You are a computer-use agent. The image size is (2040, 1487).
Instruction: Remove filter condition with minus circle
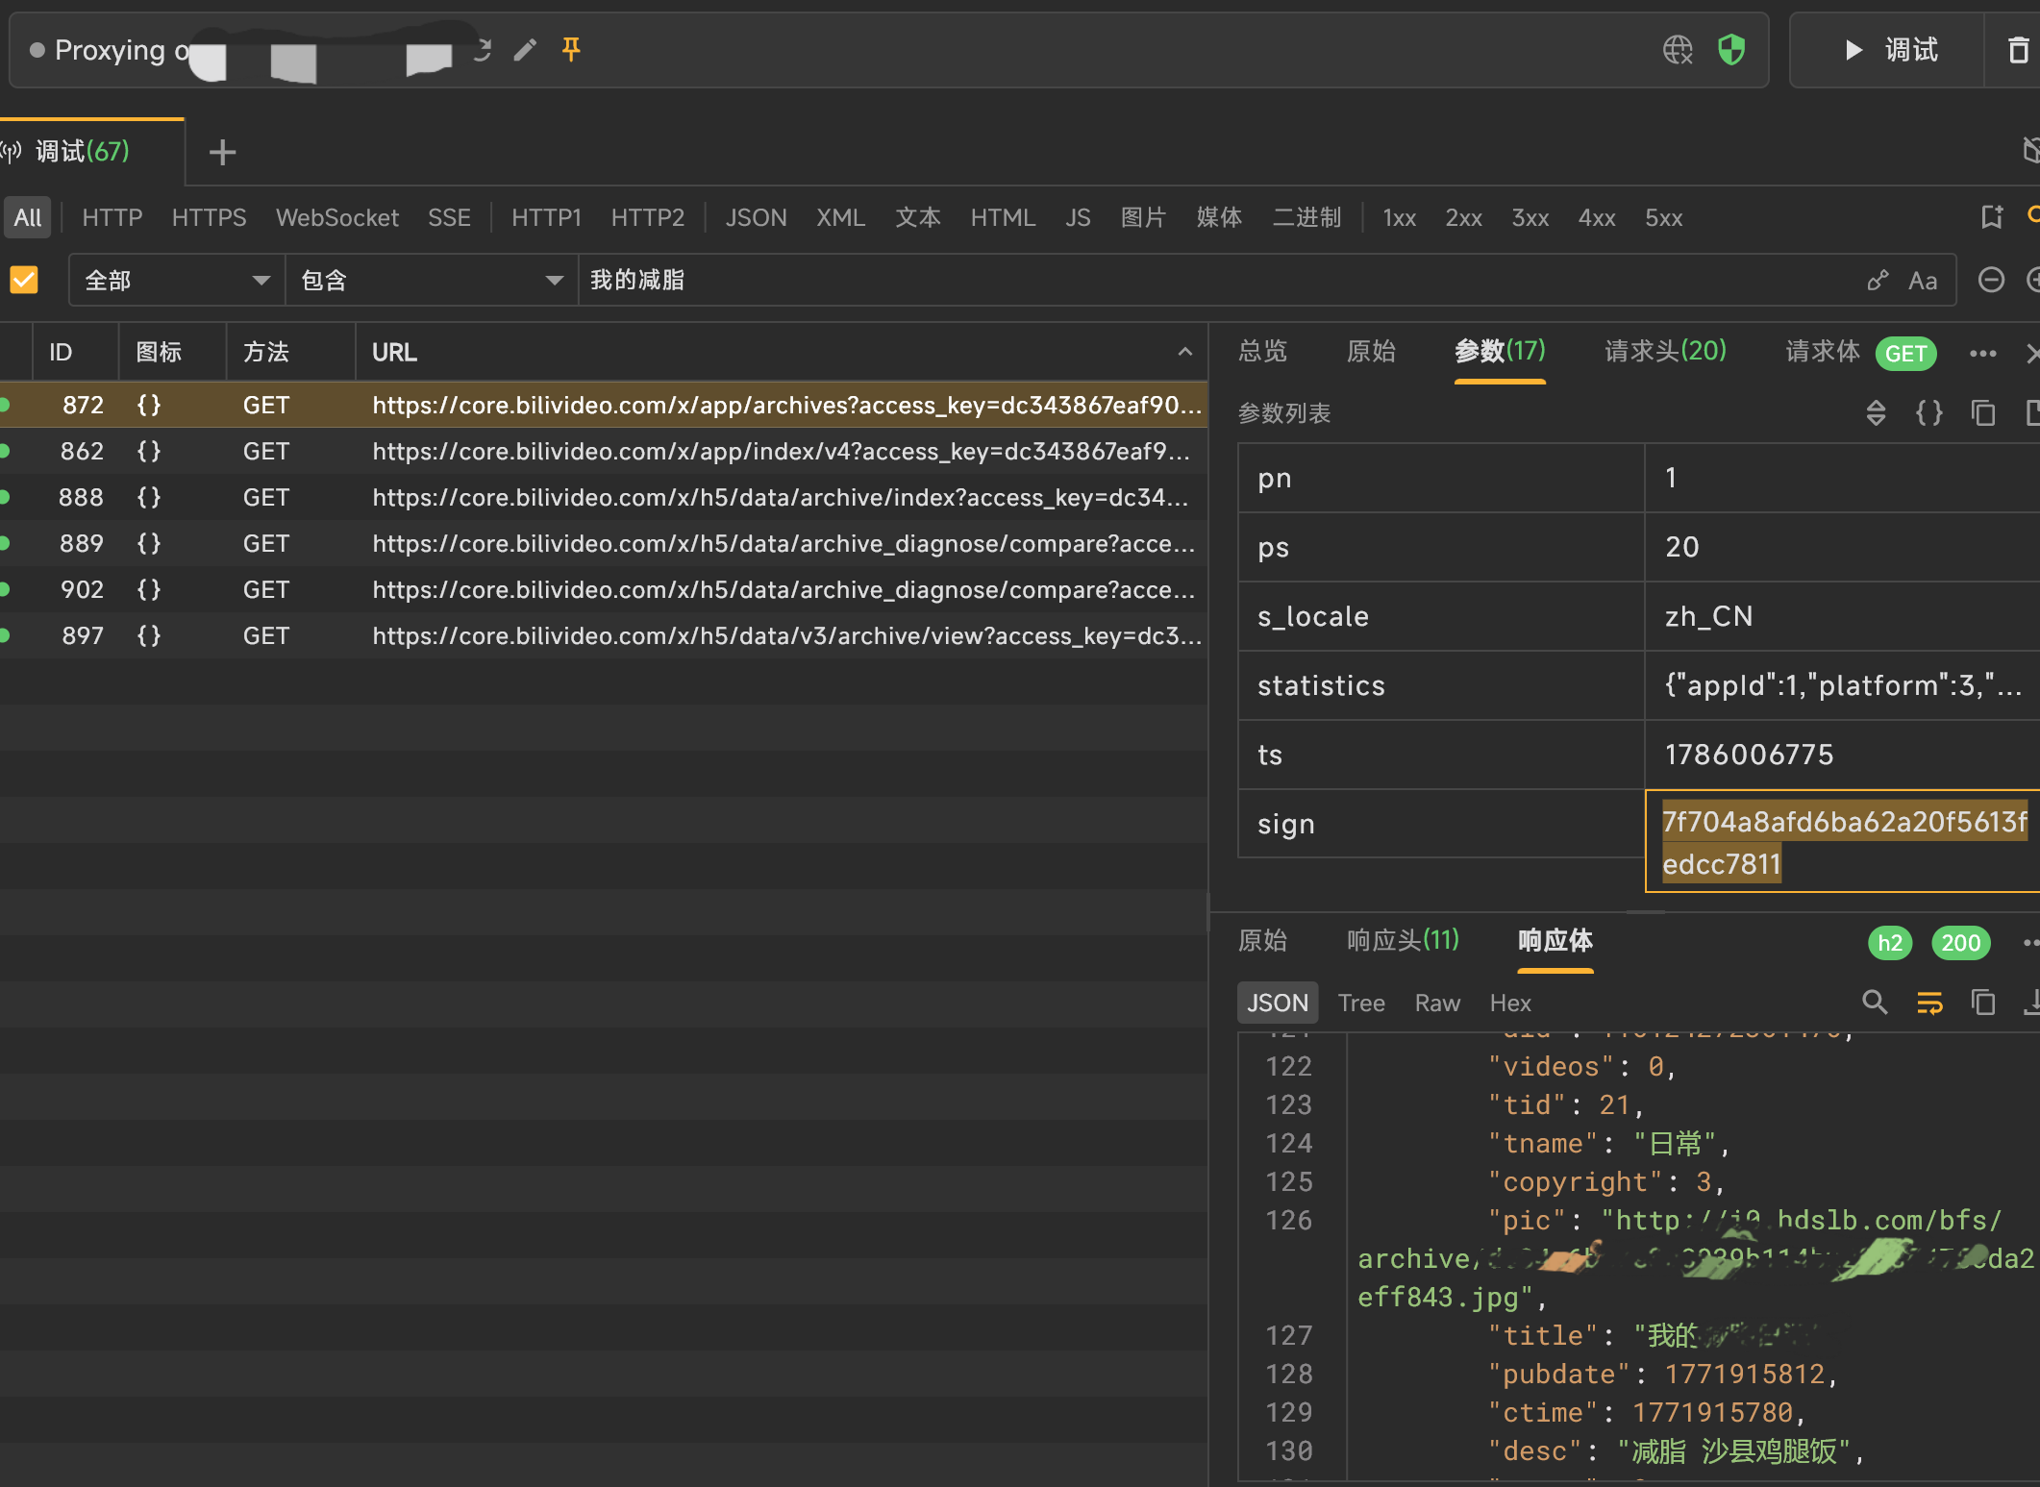(1991, 280)
